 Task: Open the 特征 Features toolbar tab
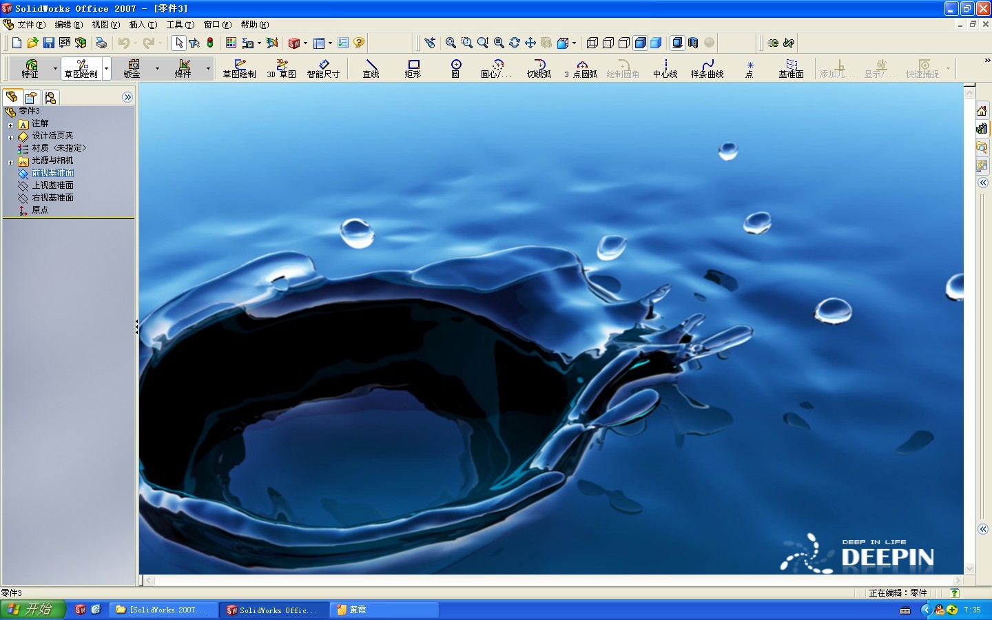pos(30,68)
